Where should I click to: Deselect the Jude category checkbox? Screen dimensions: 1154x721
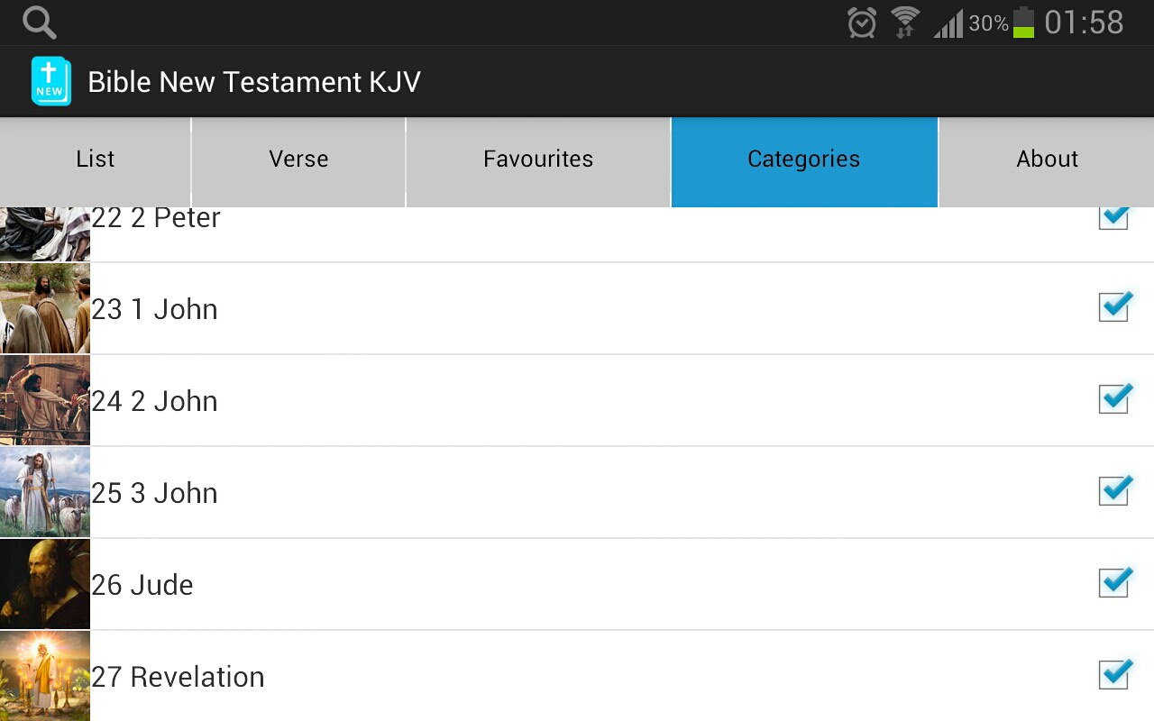[1114, 583]
